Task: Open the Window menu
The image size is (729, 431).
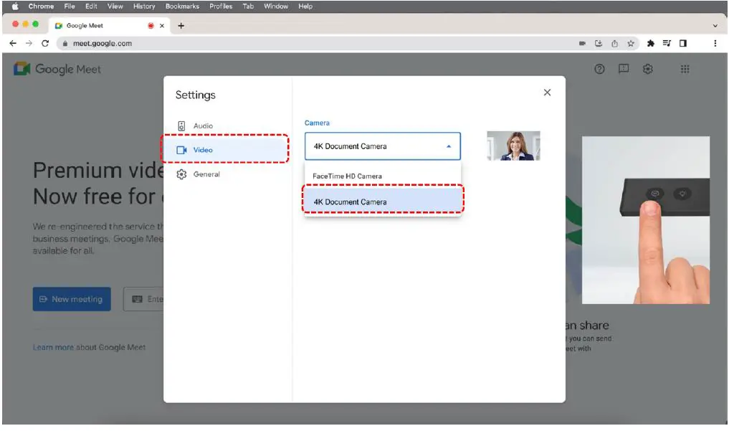Action: coord(276,6)
